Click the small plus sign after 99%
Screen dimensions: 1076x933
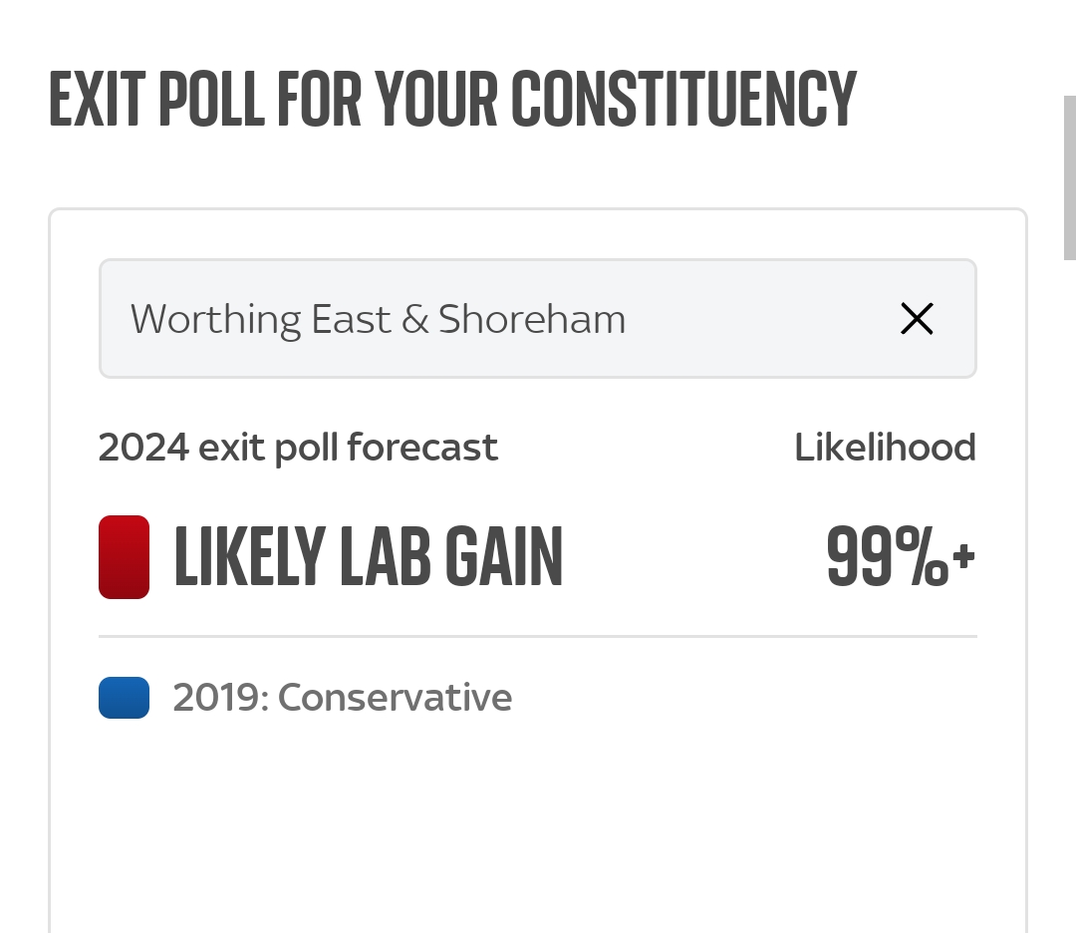click(x=963, y=555)
